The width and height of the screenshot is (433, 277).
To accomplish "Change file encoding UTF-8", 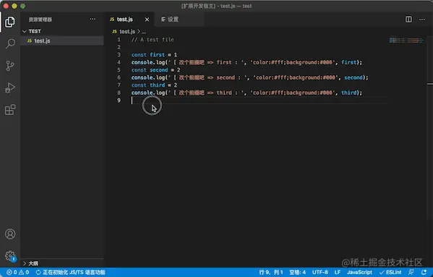I will pos(320,273).
